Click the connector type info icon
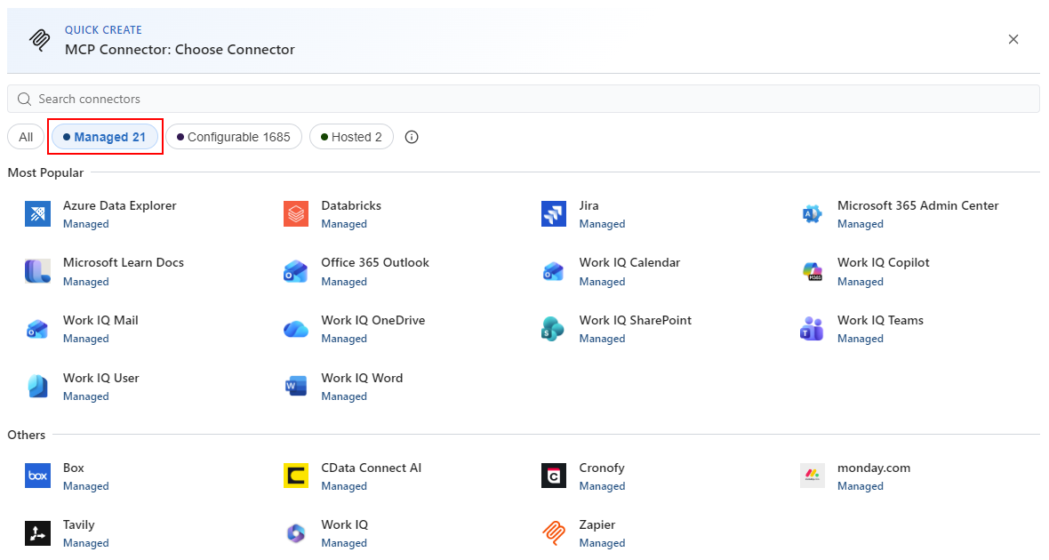Image resolution: width=1049 pixels, height=560 pixels. [412, 137]
